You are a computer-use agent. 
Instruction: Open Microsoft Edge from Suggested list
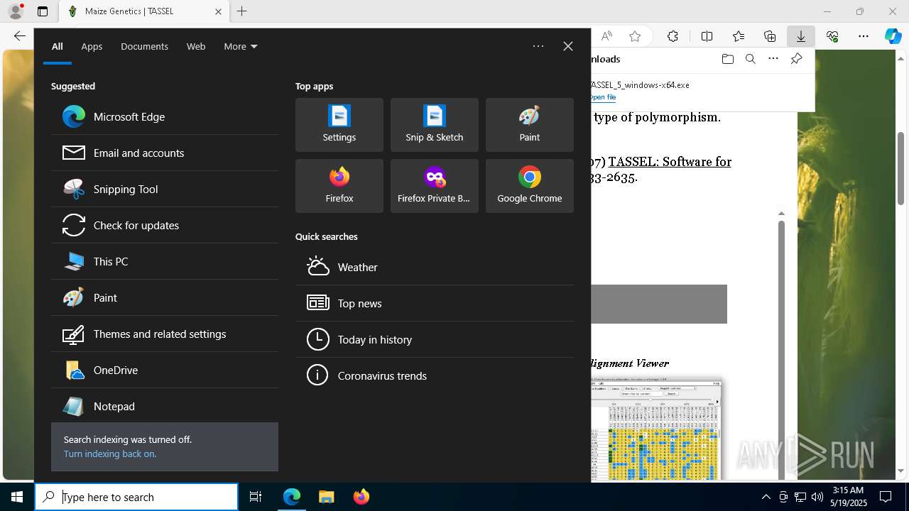165,116
